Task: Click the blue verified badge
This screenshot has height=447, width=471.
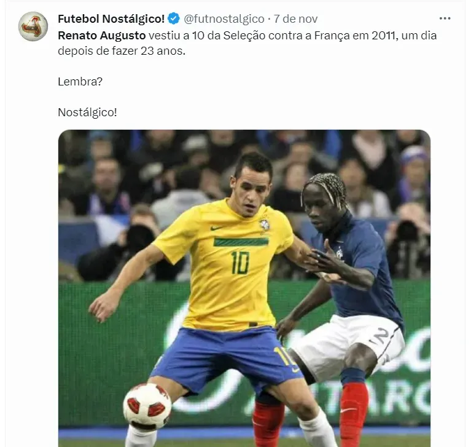Action: (174, 18)
